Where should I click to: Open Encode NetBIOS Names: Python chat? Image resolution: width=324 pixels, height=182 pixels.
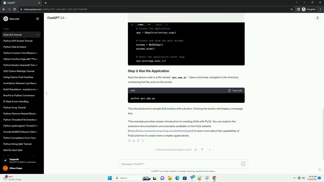tap(22, 132)
